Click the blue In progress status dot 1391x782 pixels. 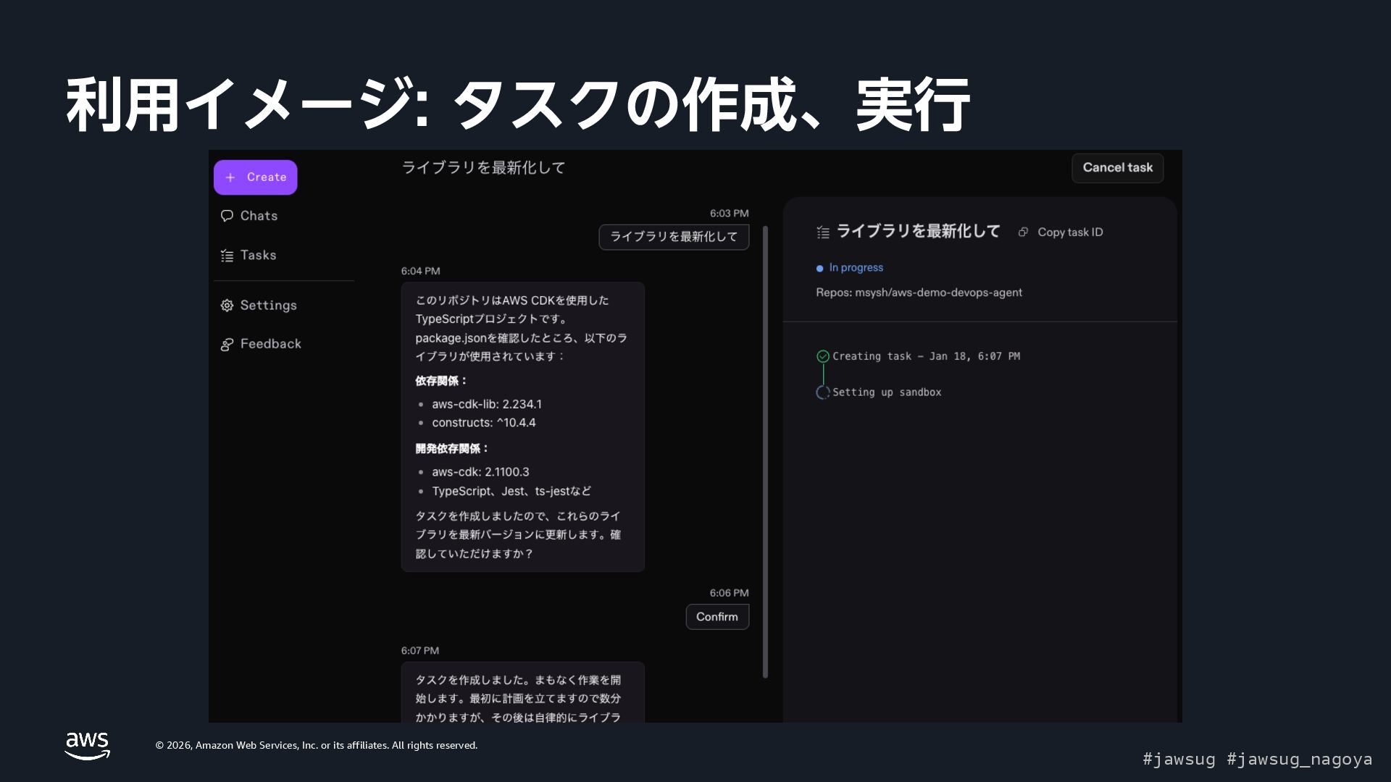point(819,269)
